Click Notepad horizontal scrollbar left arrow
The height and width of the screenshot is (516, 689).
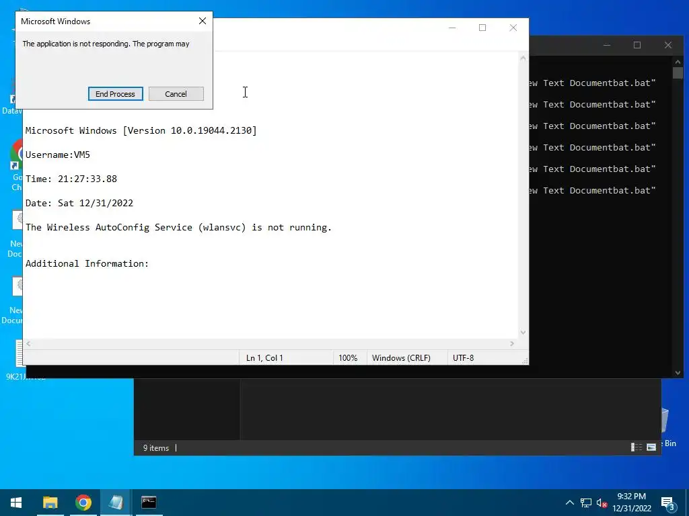pyautogui.click(x=28, y=343)
